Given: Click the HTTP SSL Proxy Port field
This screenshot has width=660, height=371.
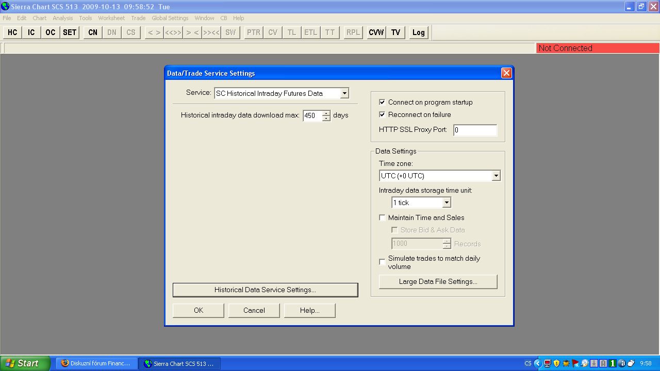Looking at the screenshot, I should click(x=475, y=130).
